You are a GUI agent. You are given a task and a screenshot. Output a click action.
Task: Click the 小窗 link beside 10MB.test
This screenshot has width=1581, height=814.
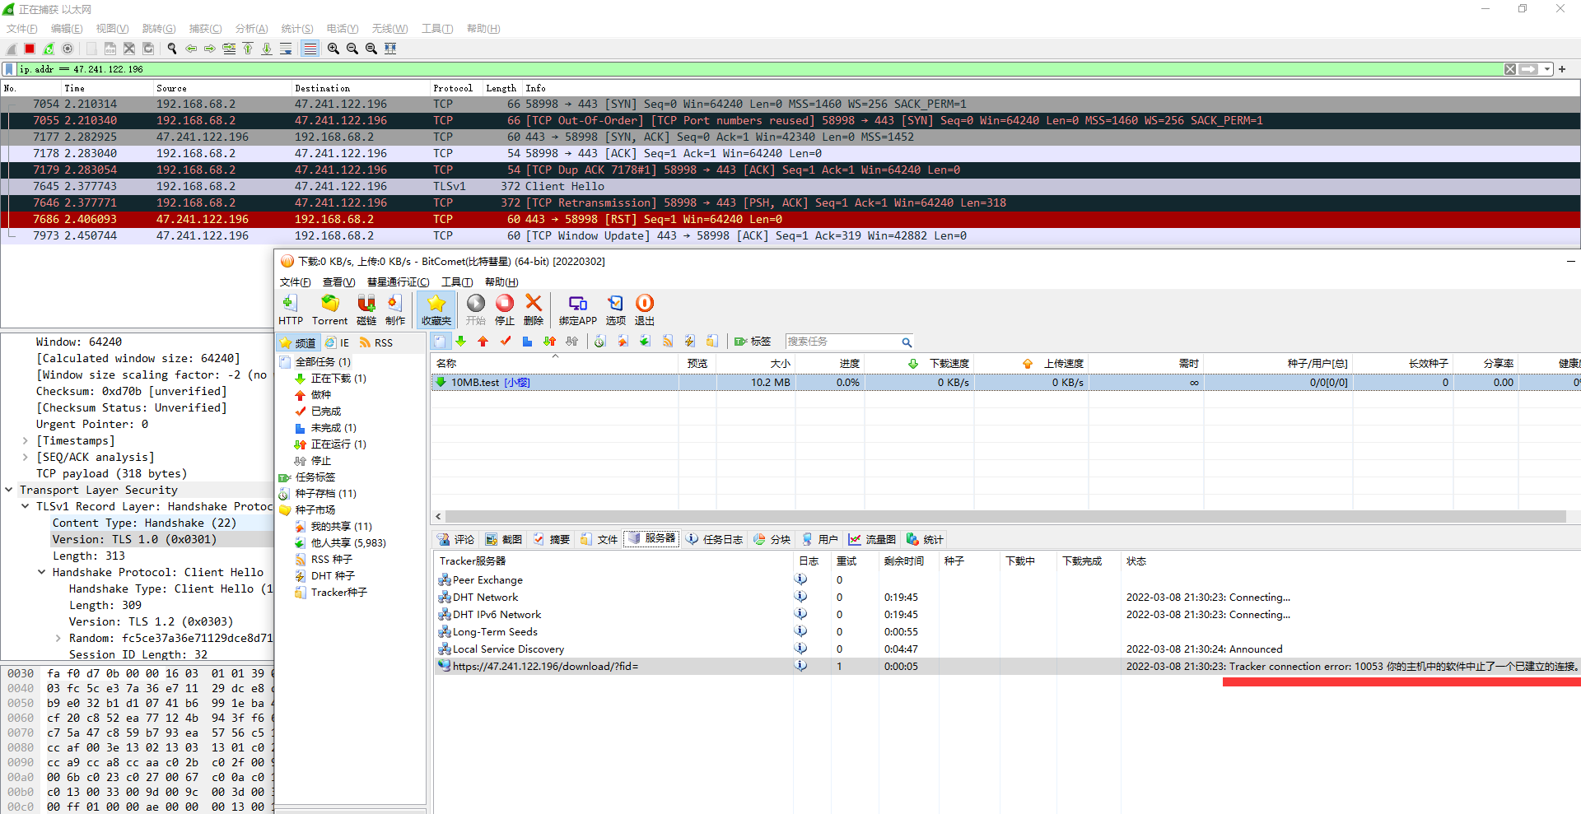point(517,383)
